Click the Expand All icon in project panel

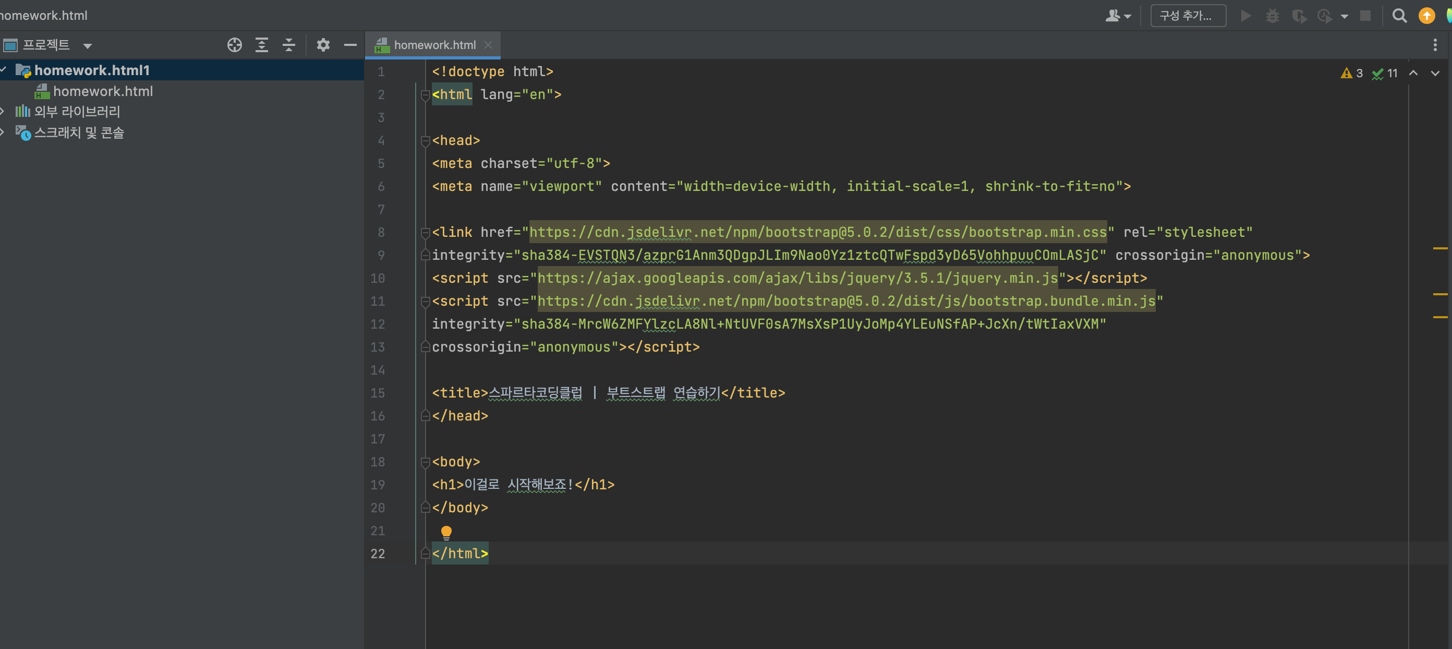pos(261,45)
